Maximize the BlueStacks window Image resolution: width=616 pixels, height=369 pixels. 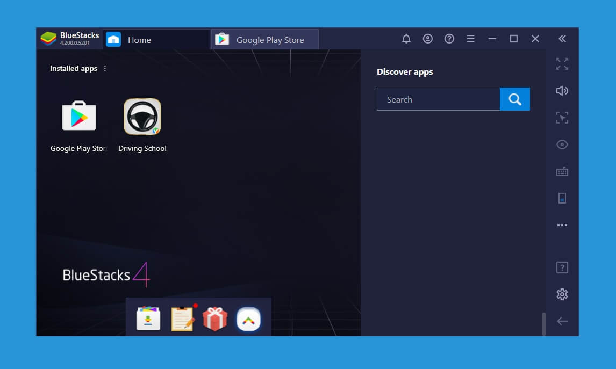tap(514, 39)
